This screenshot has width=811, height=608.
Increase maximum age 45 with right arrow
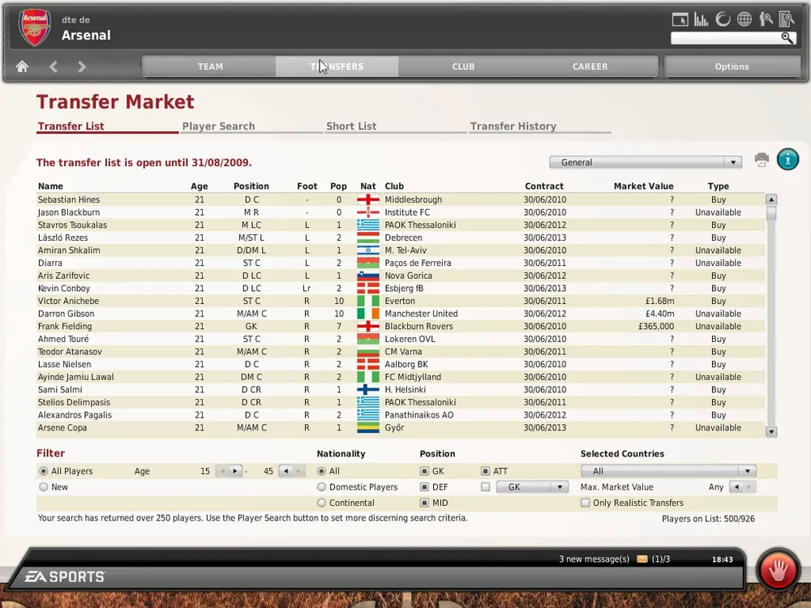[298, 471]
